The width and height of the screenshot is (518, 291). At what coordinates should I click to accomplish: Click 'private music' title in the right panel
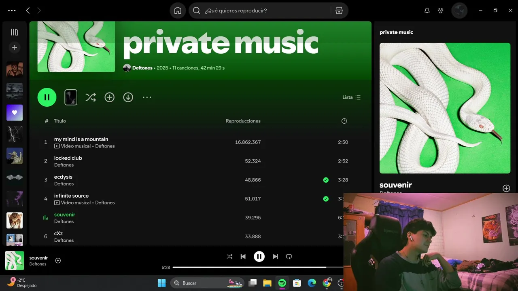[x=396, y=32]
